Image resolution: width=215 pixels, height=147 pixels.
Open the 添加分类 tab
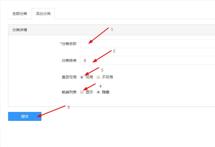[x=43, y=14]
